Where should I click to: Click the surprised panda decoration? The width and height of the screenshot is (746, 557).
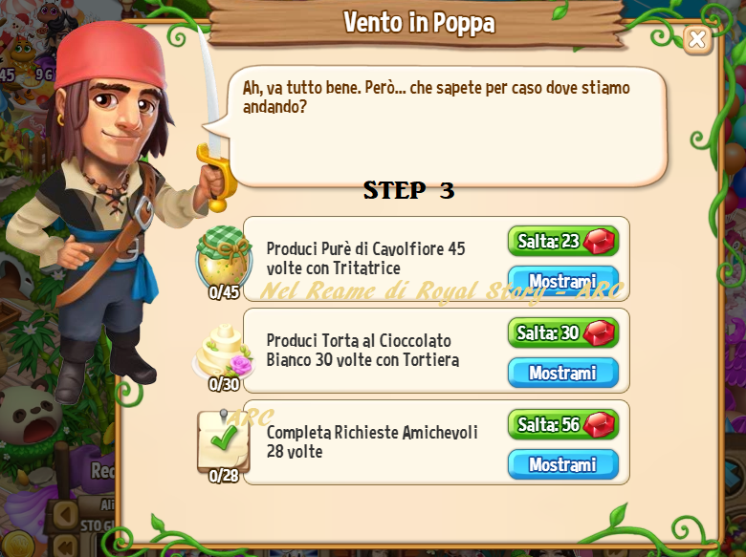pos(30,418)
